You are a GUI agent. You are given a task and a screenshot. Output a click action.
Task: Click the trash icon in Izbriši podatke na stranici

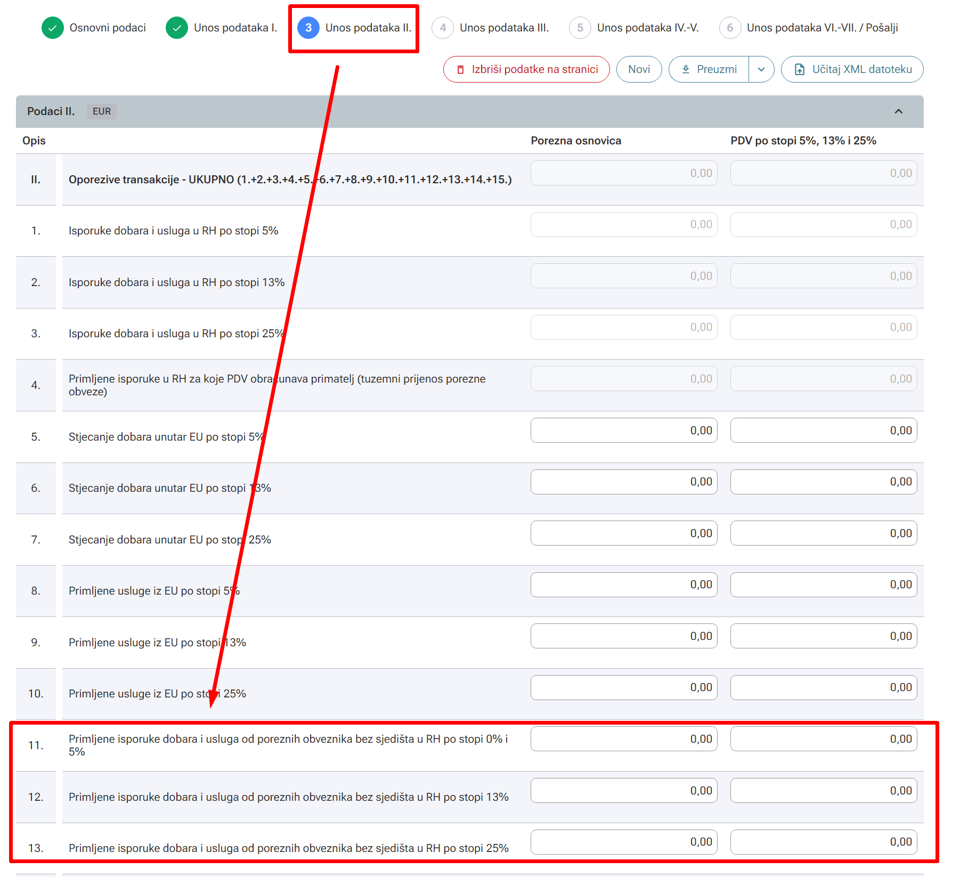coord(460,70)
